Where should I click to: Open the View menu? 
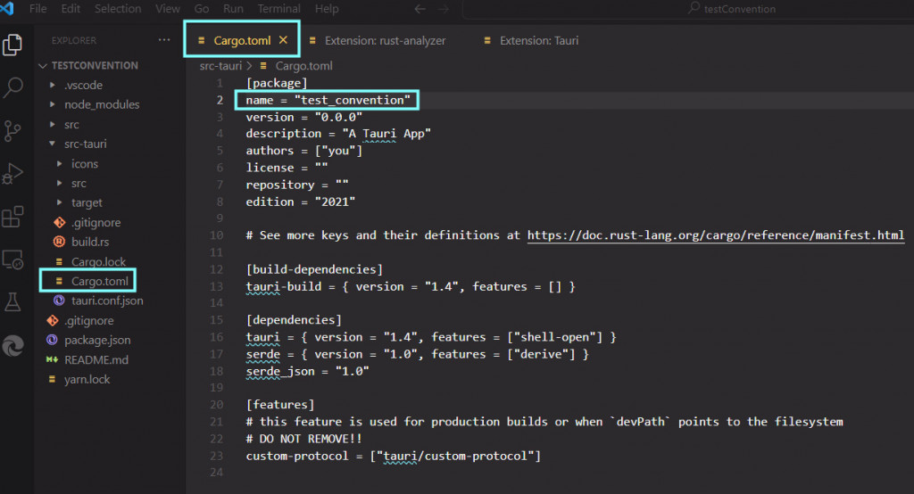(167, 9)
